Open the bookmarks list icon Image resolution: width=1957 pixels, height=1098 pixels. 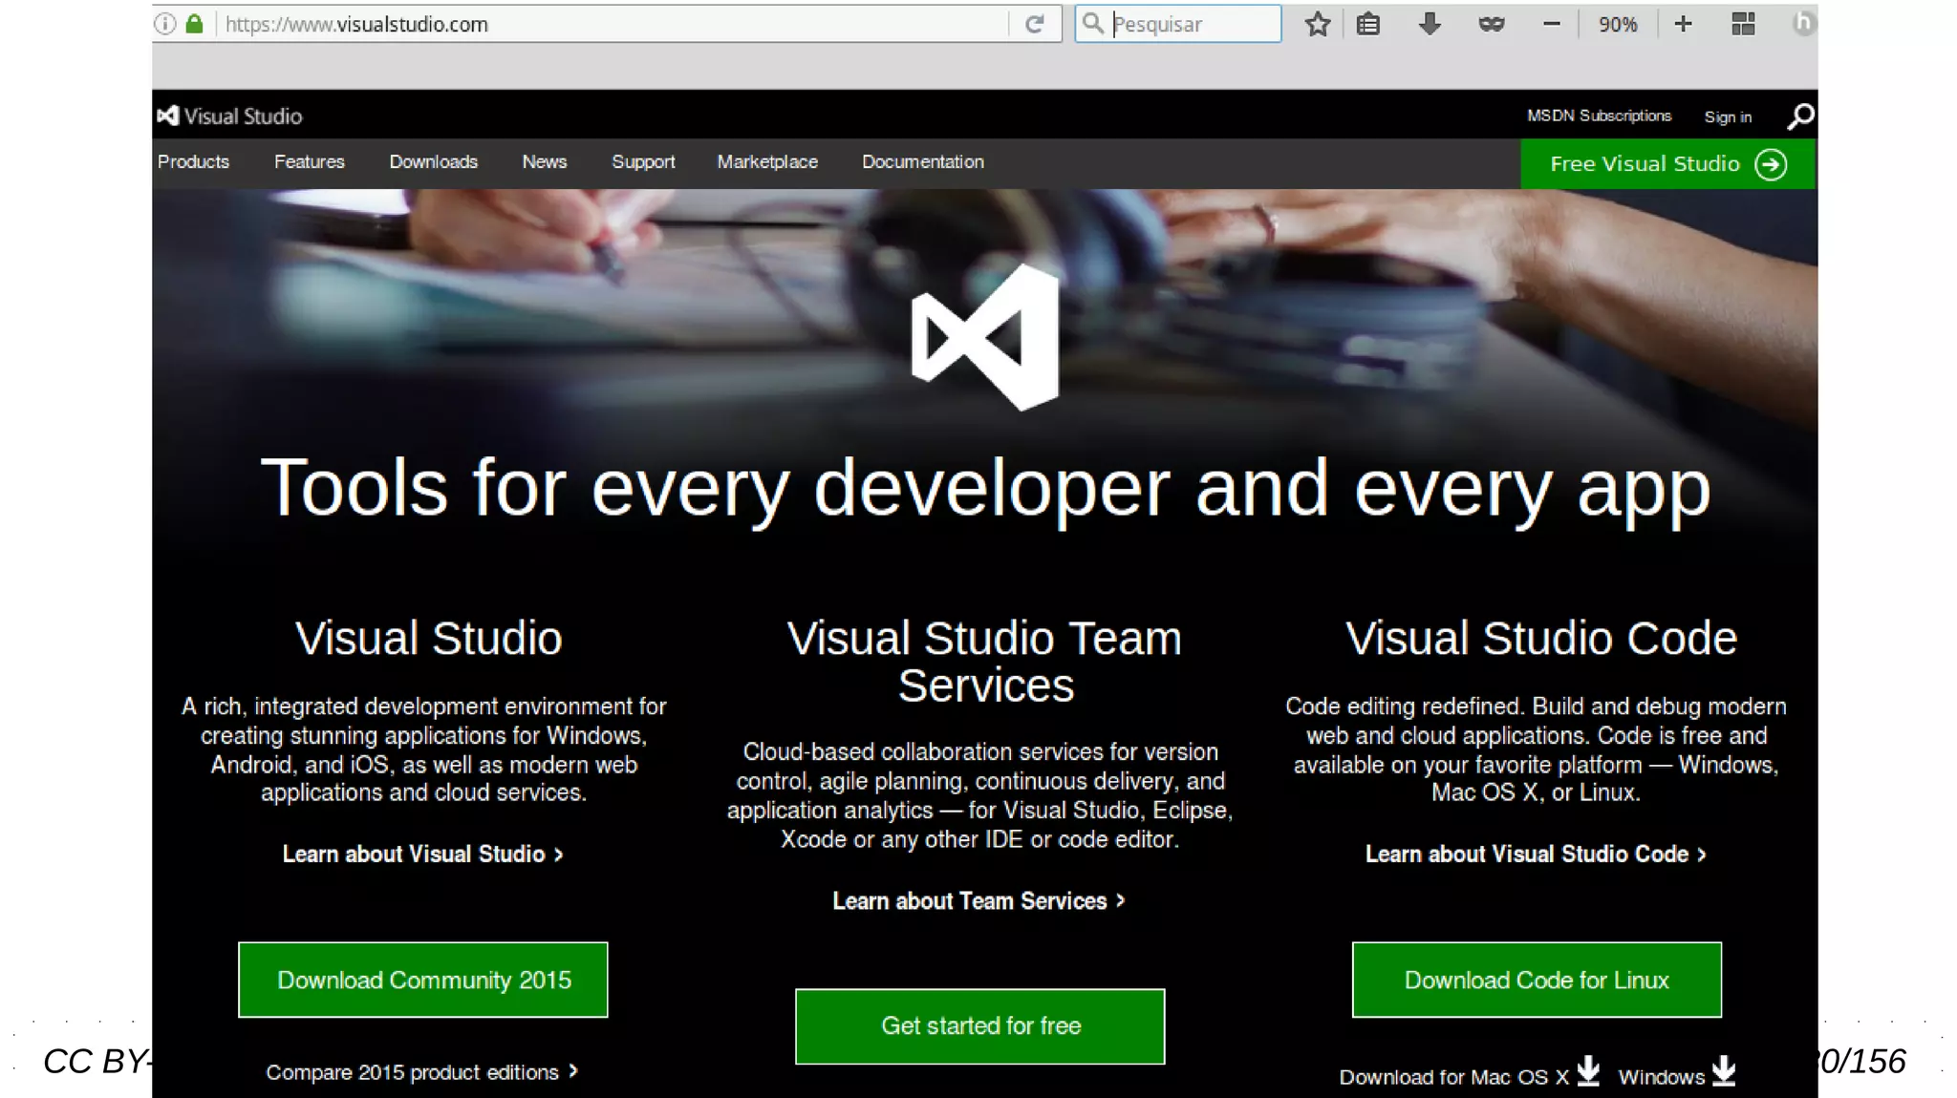(x=1368, y=24)
